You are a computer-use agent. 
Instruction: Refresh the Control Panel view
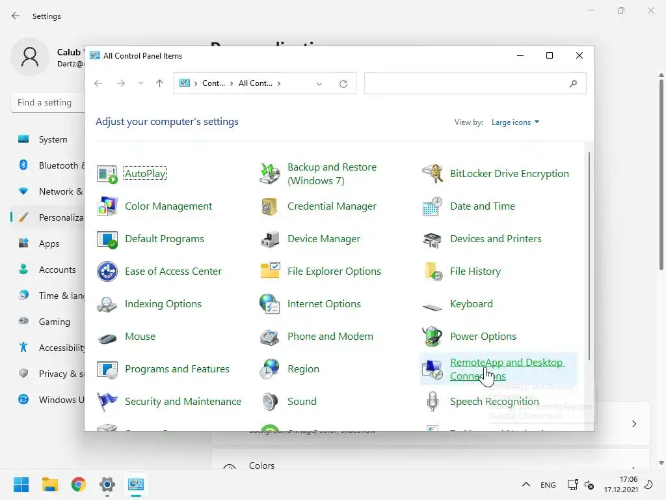pyautogui.click(x=343, y=84)
